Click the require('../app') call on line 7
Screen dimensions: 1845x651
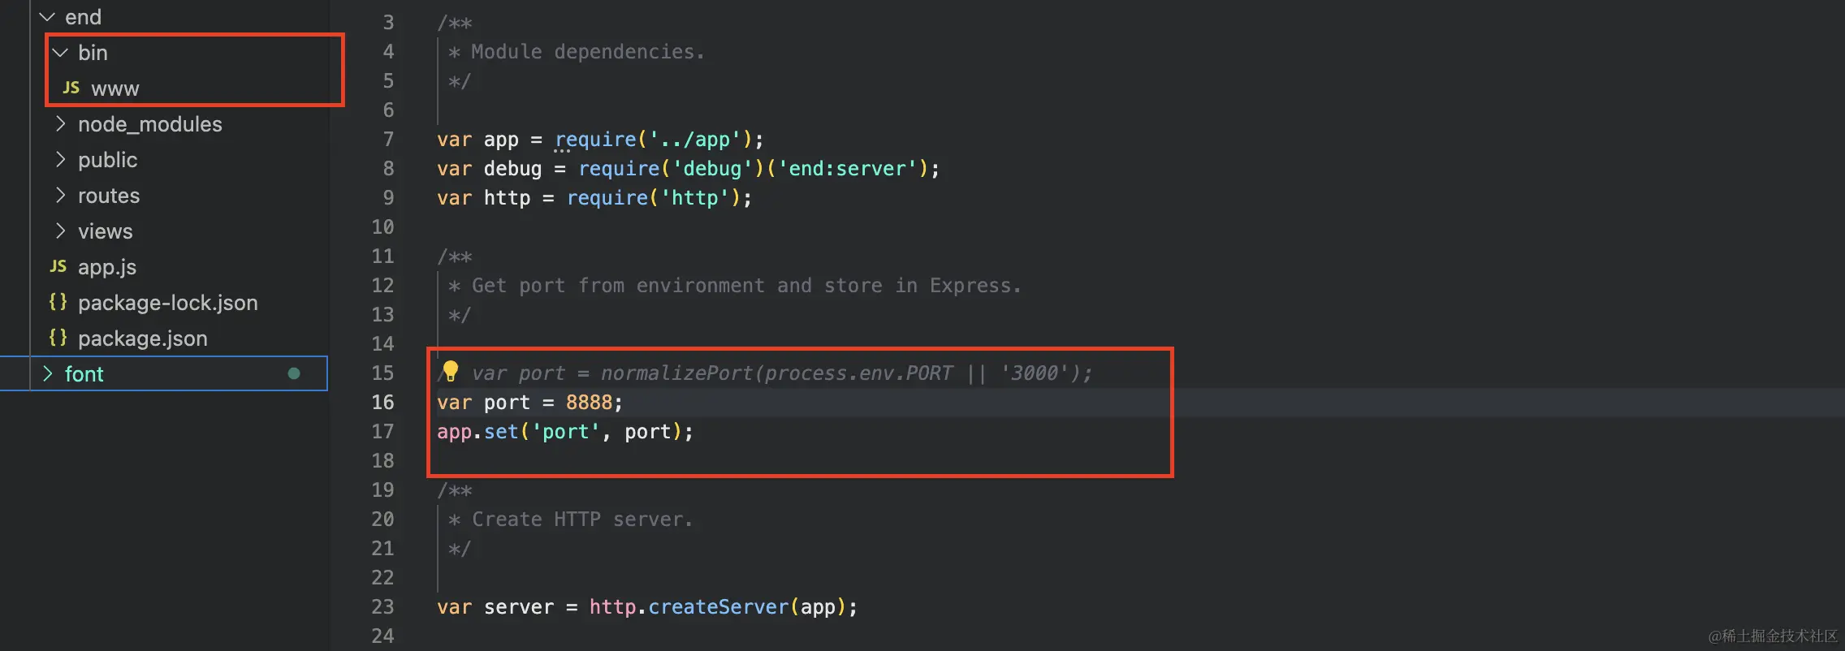[x=655, y=140]
